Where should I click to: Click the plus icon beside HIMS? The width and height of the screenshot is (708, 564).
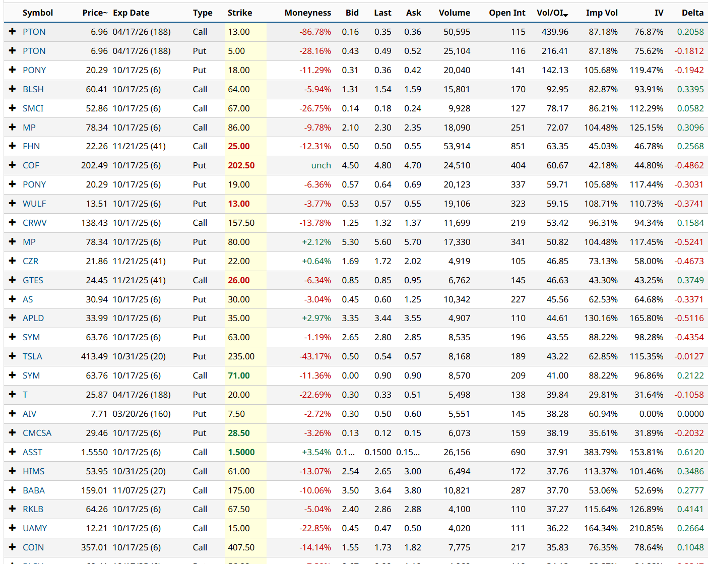[13, 471]
